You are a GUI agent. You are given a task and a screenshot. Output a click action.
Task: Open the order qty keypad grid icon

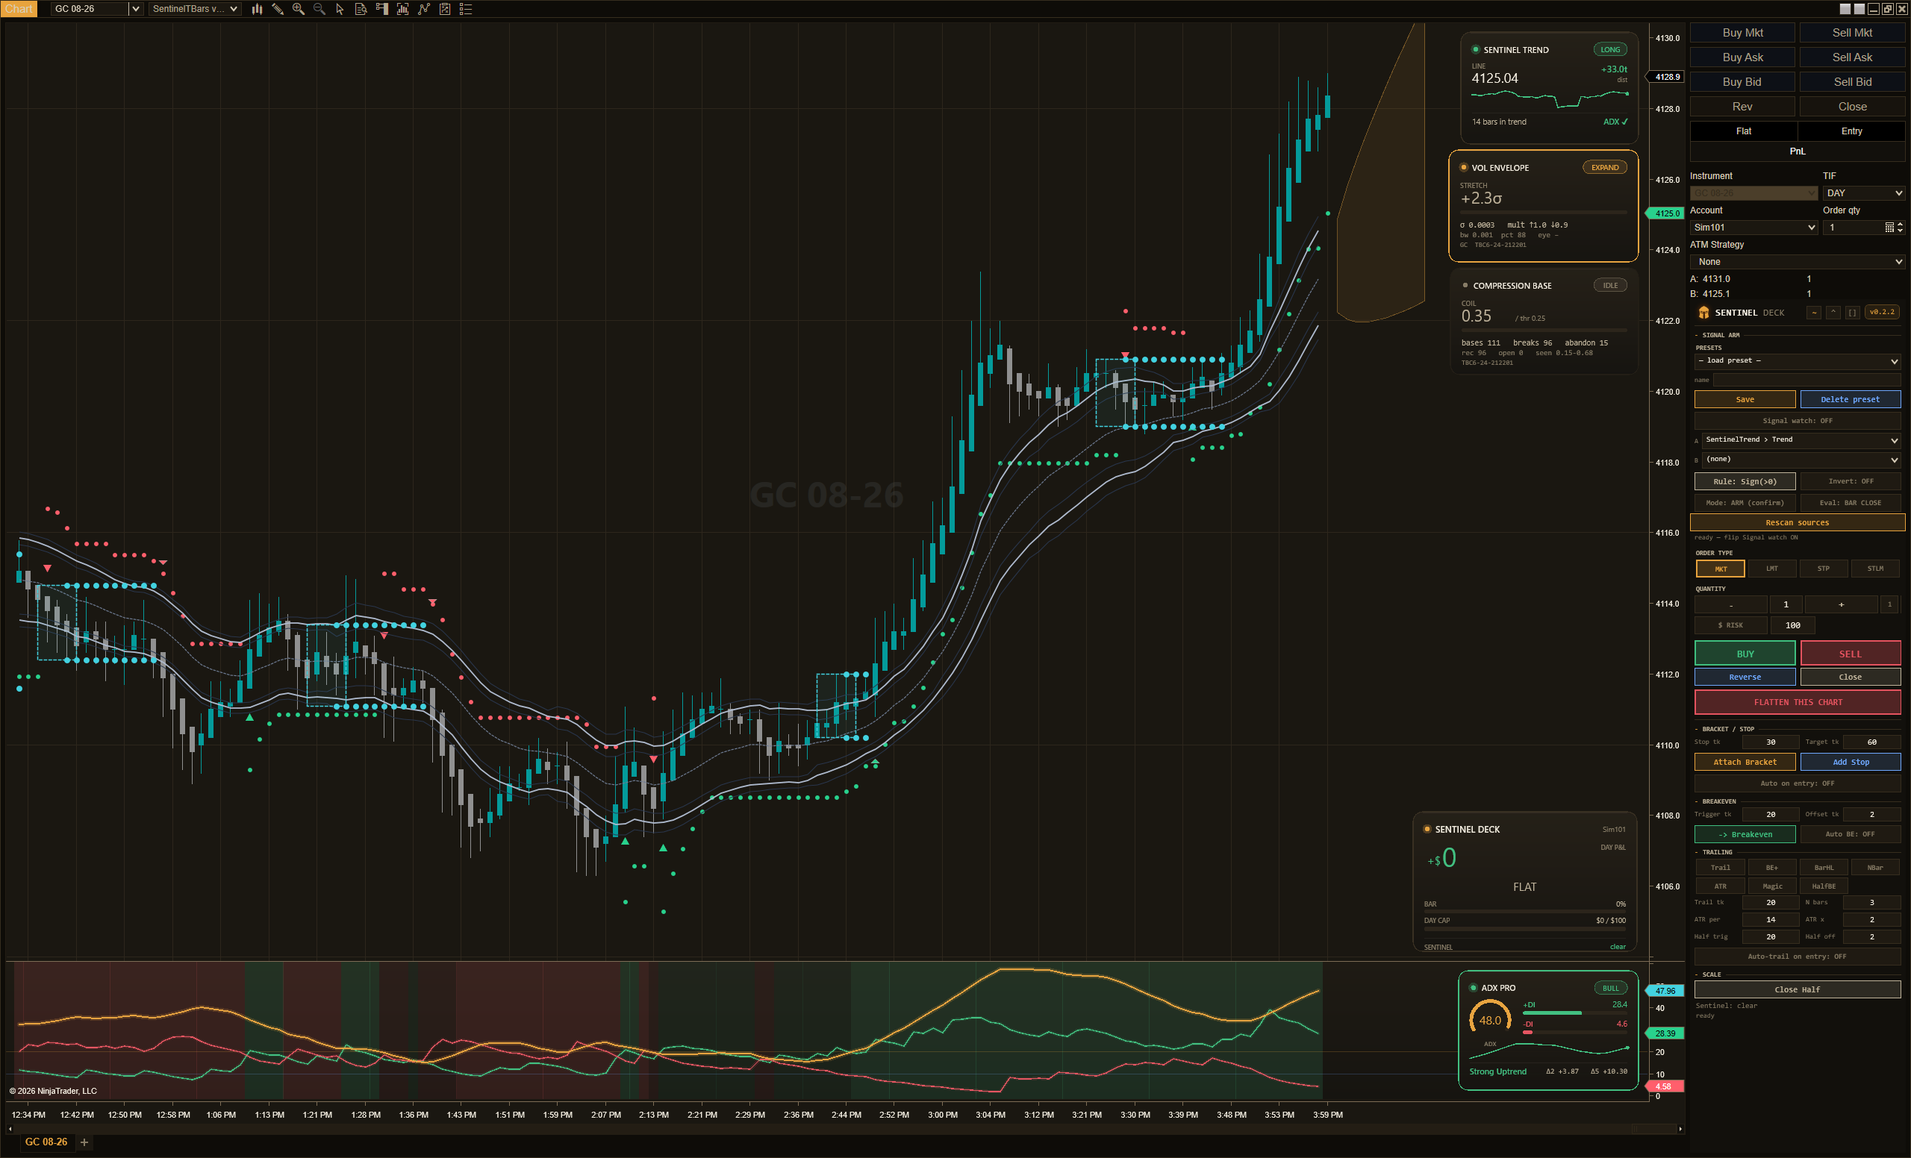(1889, 227)
